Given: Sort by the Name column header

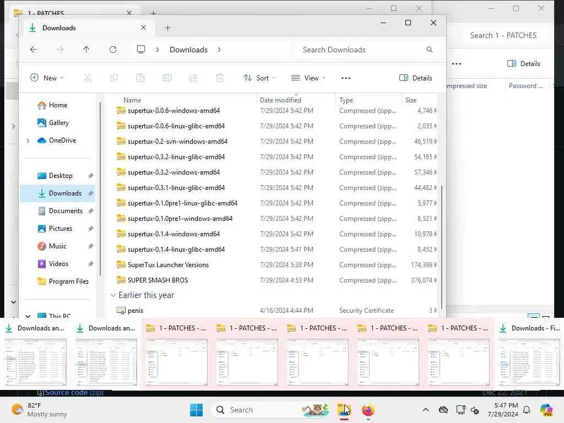Looking at the screenshot, I should coord(132,100).
